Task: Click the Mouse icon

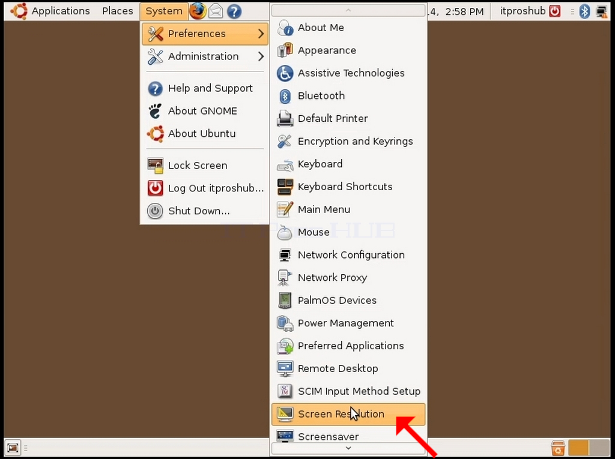Action: [x=285, y=232]
